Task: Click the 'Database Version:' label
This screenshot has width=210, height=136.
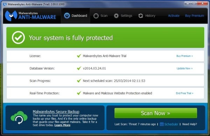Action: (x=42, y=68)
